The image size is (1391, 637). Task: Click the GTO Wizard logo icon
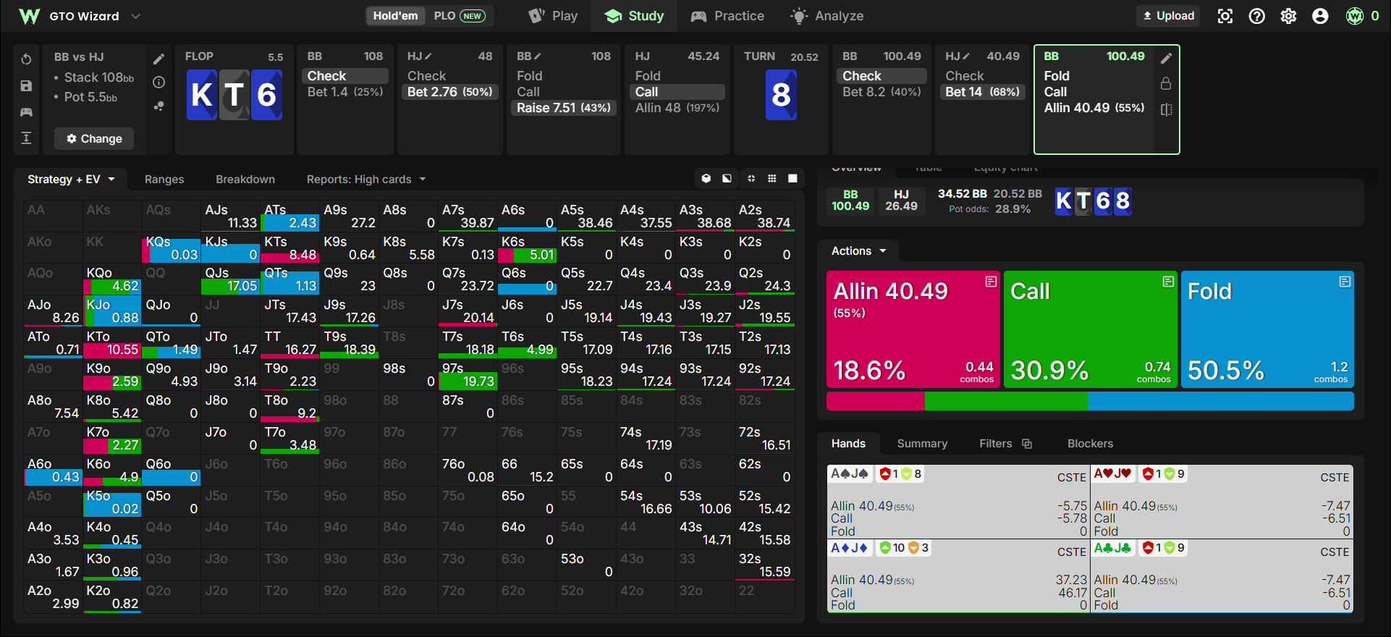(x=29, y=16)
